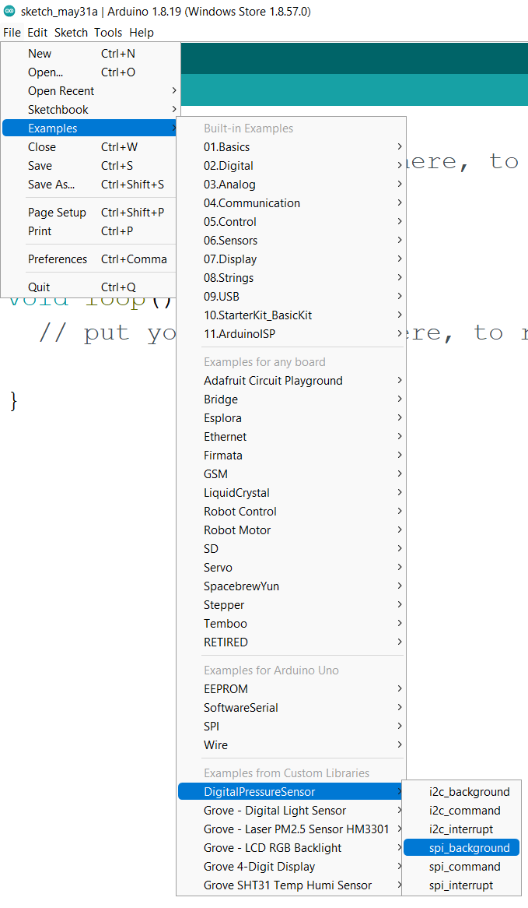
Task: Expand the SPI examples
Action: (291, 727)
